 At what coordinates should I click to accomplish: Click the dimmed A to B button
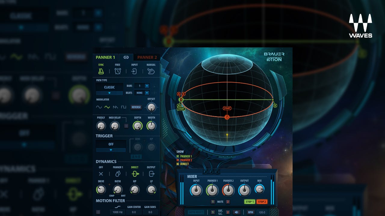click(x=136, y=157)
